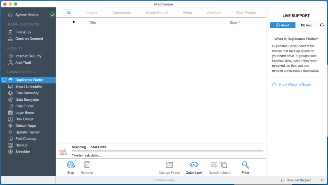The height and width of the screenshot is (185, 328).
Task: Select the Help tab in Live Support
Action: click(x=306, y=25)
